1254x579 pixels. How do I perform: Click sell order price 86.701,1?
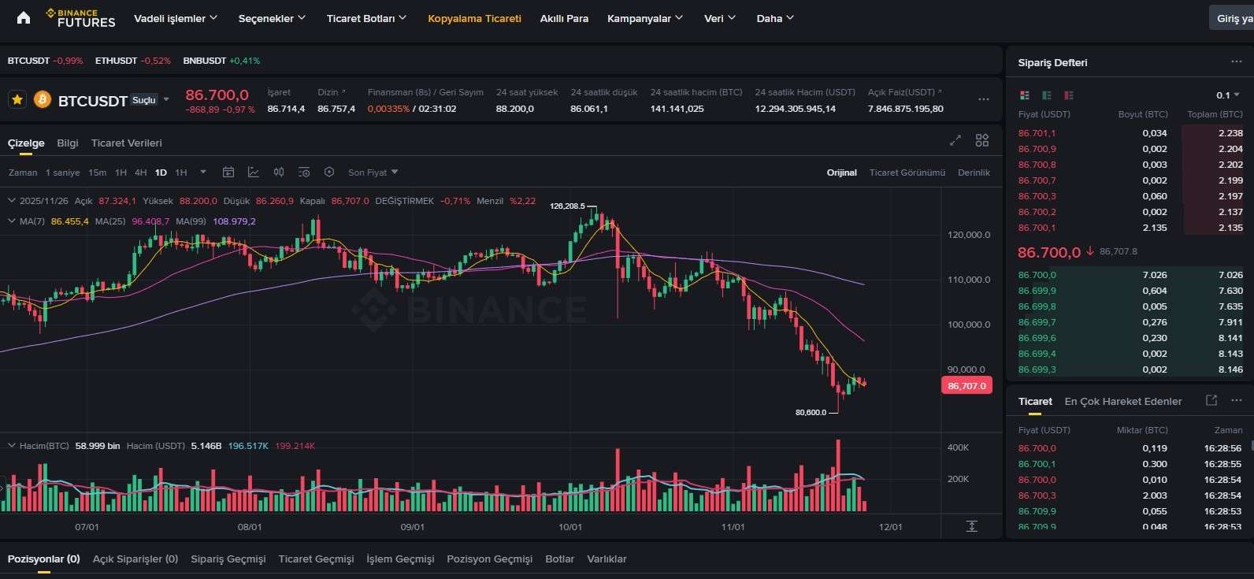coord(1037,133)
